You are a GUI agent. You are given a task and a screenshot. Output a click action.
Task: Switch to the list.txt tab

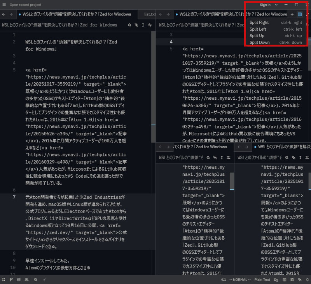tap(149, 14)
